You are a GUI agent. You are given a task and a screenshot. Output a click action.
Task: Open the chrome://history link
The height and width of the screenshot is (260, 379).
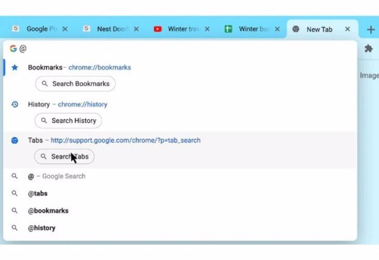(x=83, y=105)
